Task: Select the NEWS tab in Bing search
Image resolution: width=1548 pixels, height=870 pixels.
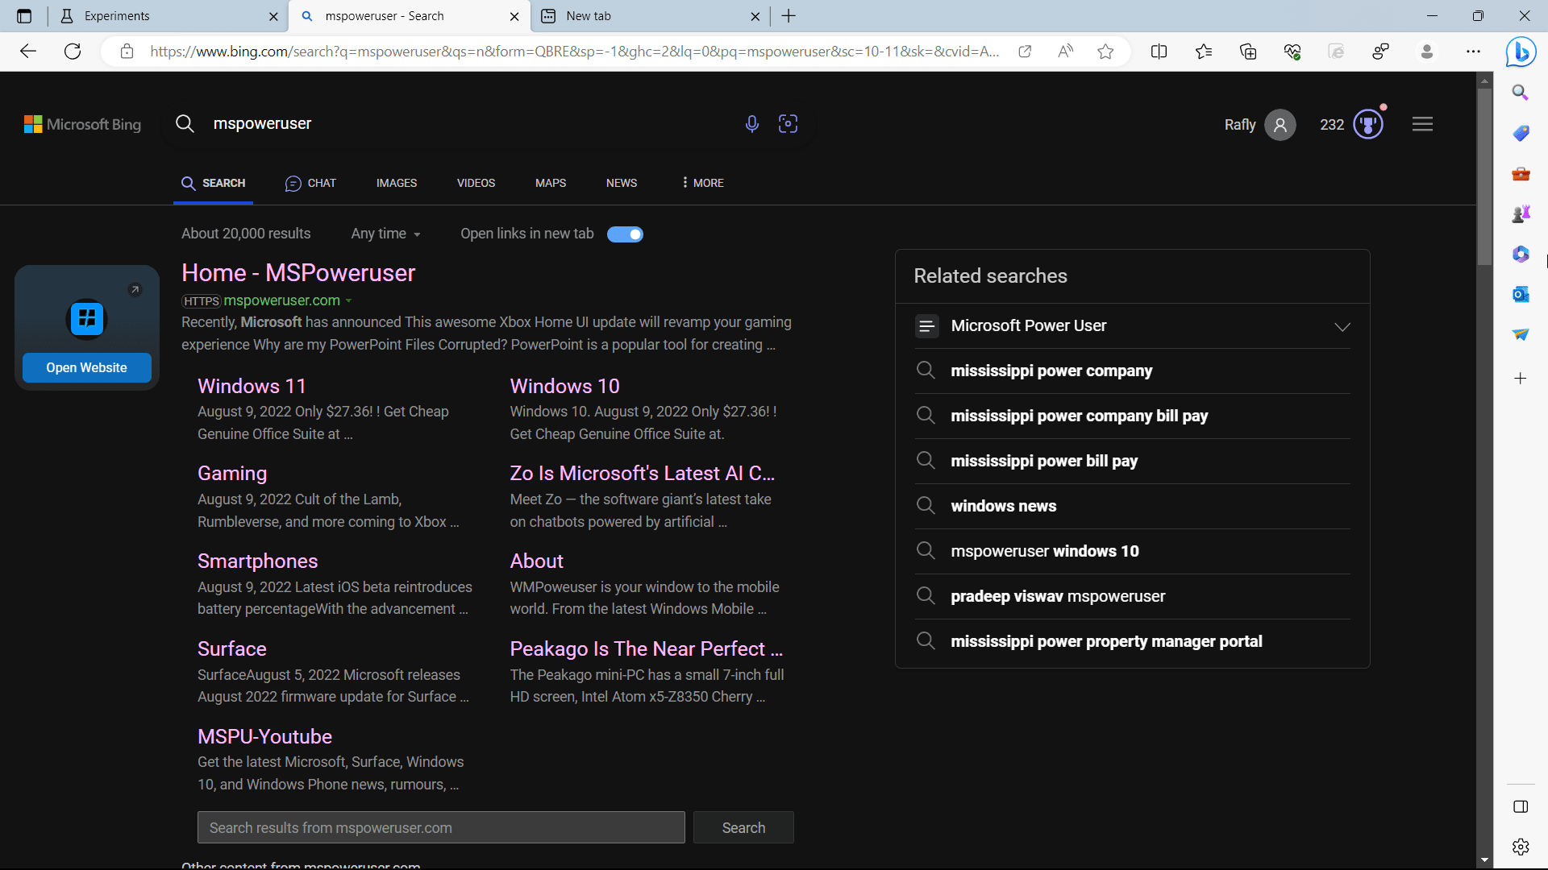Action: coord(622,183)
